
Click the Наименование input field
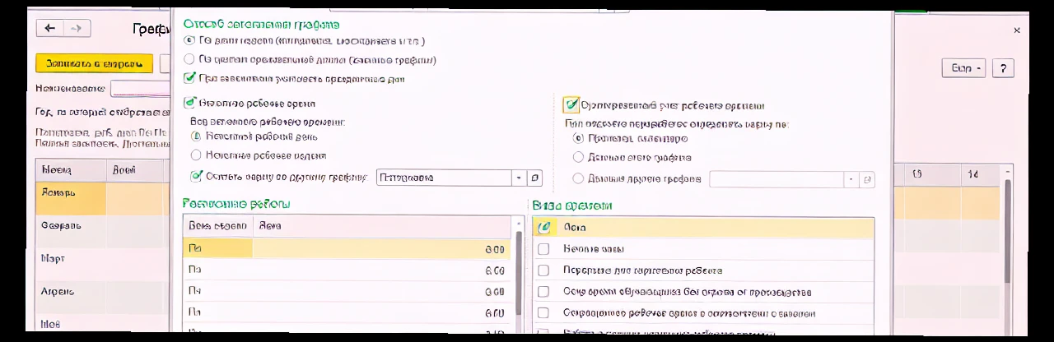140,88
